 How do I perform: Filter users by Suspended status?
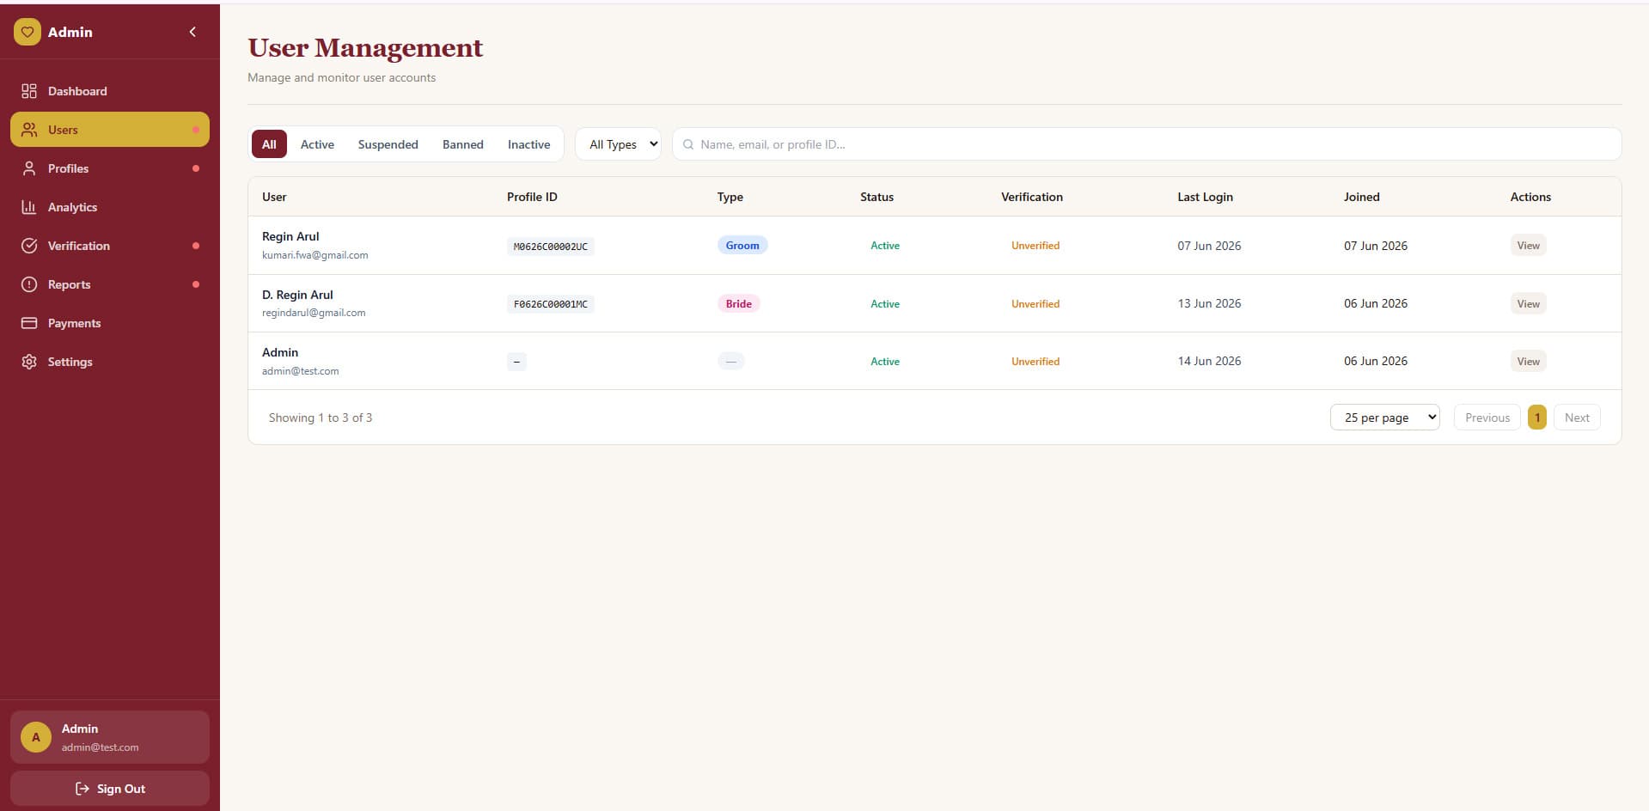pyautogui.click(x=388, y=144)
